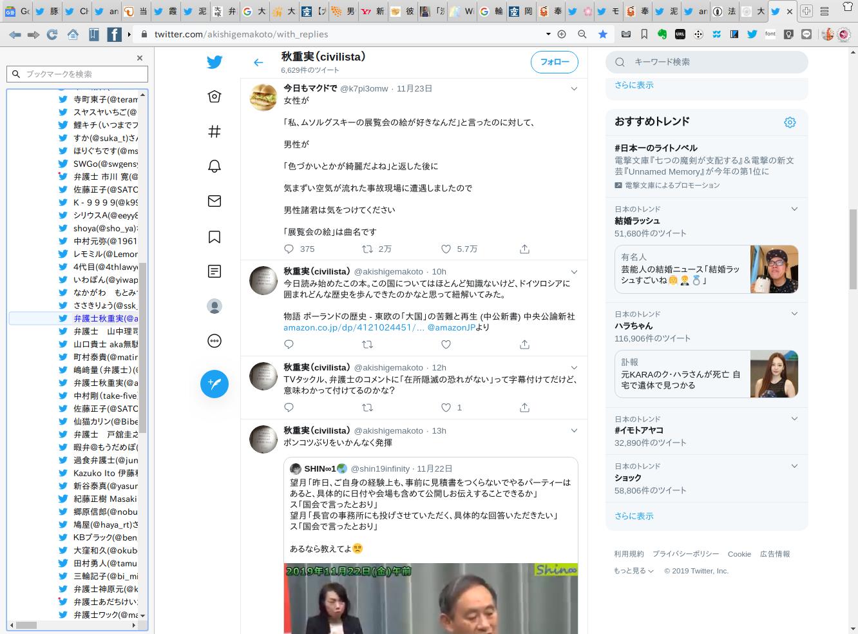Open tweet menu chevron for 10h tweet

pos(574,272)
